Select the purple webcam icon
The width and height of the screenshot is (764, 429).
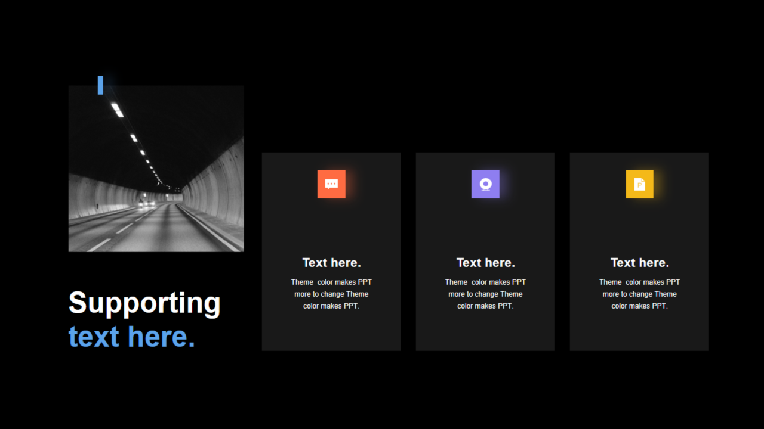[x=485, y=184]
